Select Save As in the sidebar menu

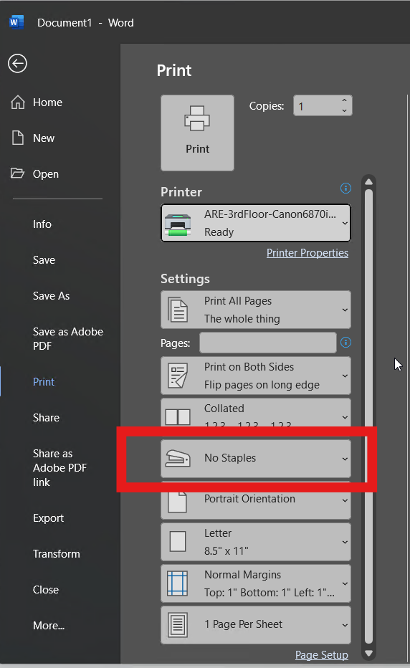pos(51,296)
